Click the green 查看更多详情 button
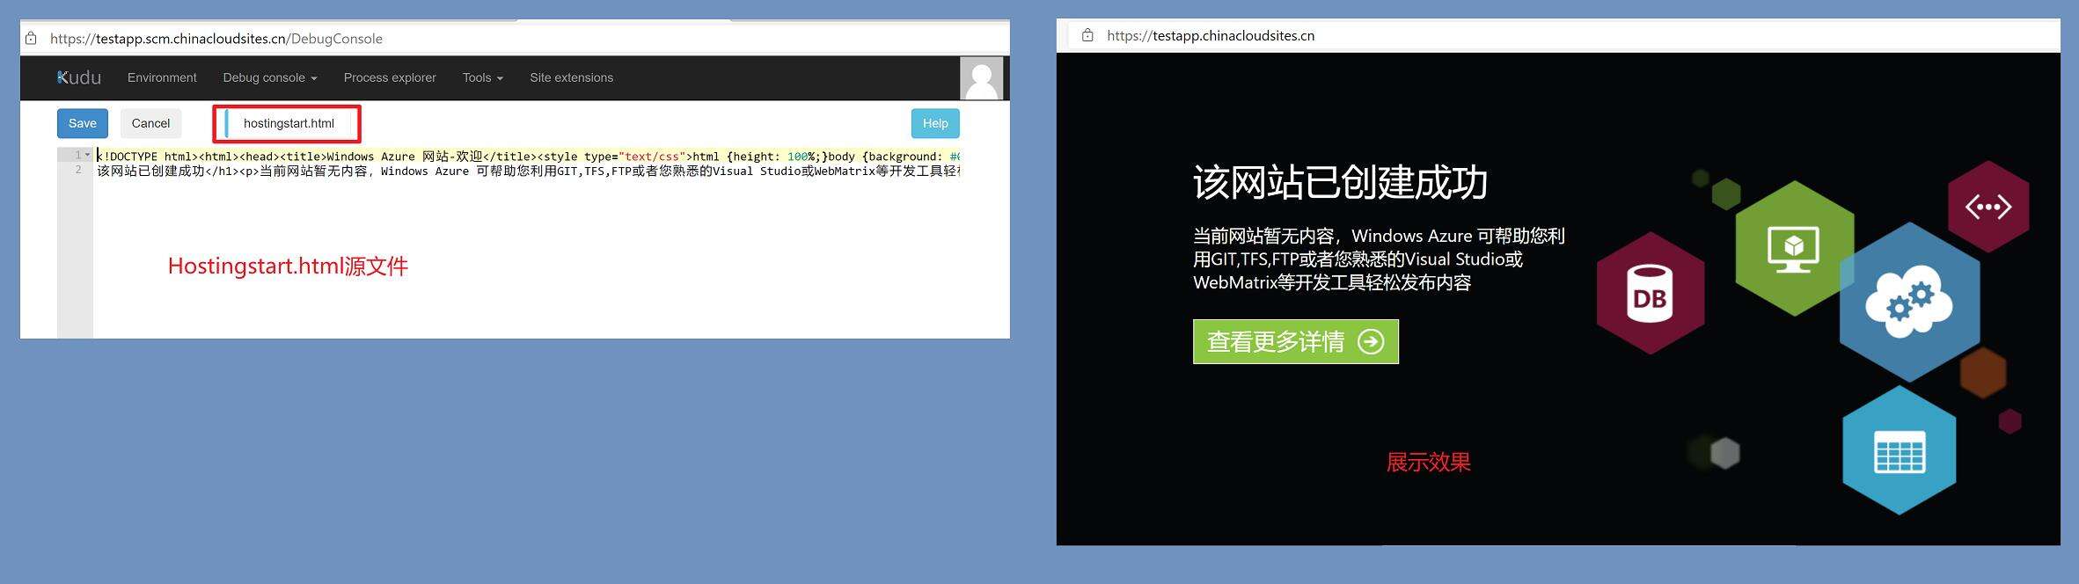The image size is (2079, 584). (x=1295, y=341)
